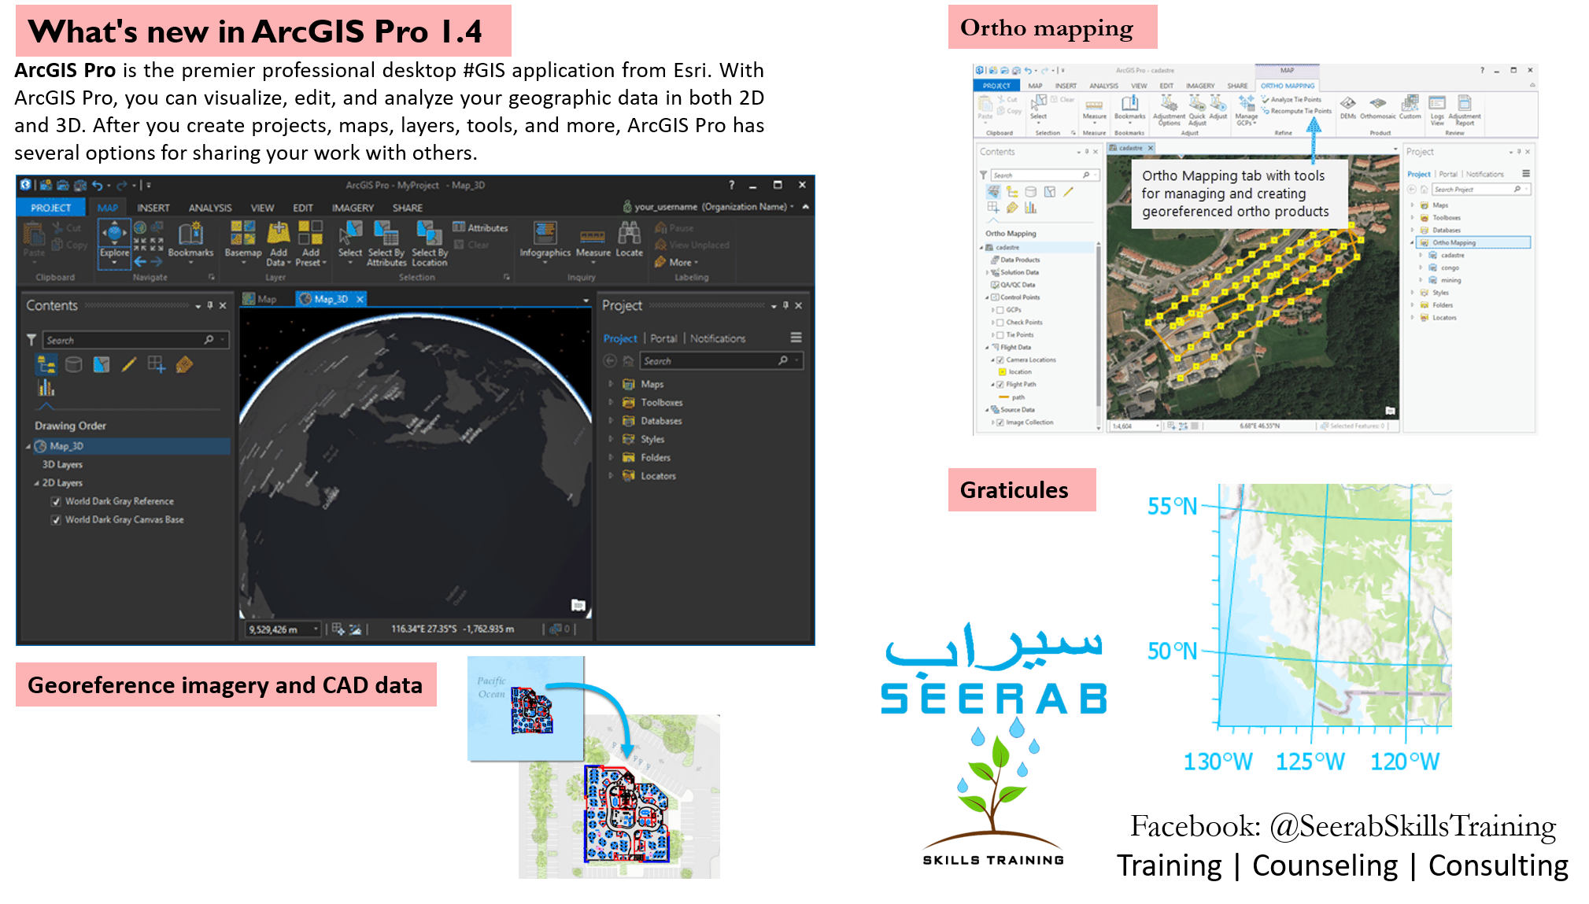Open Notifications in dark Project pane

pos(718,338)
